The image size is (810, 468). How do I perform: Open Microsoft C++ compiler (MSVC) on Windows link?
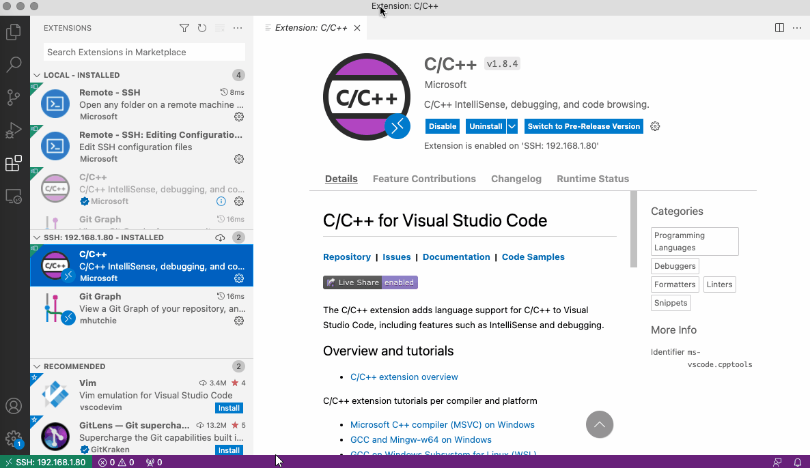coord(442,424)
